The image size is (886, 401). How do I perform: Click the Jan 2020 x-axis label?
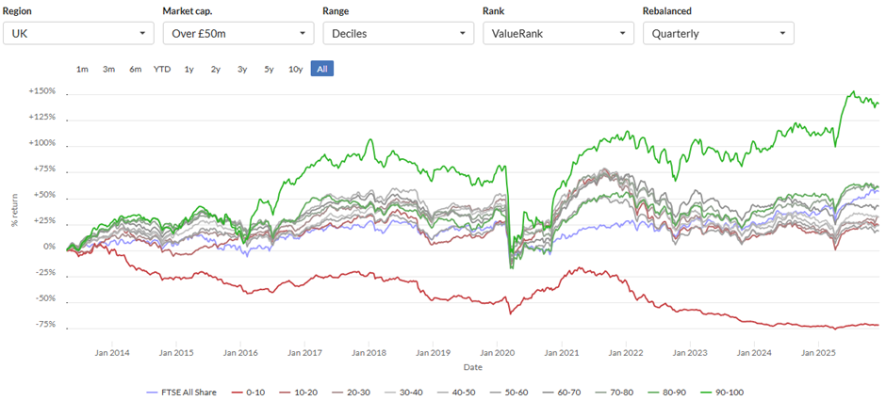pos(497,353)
